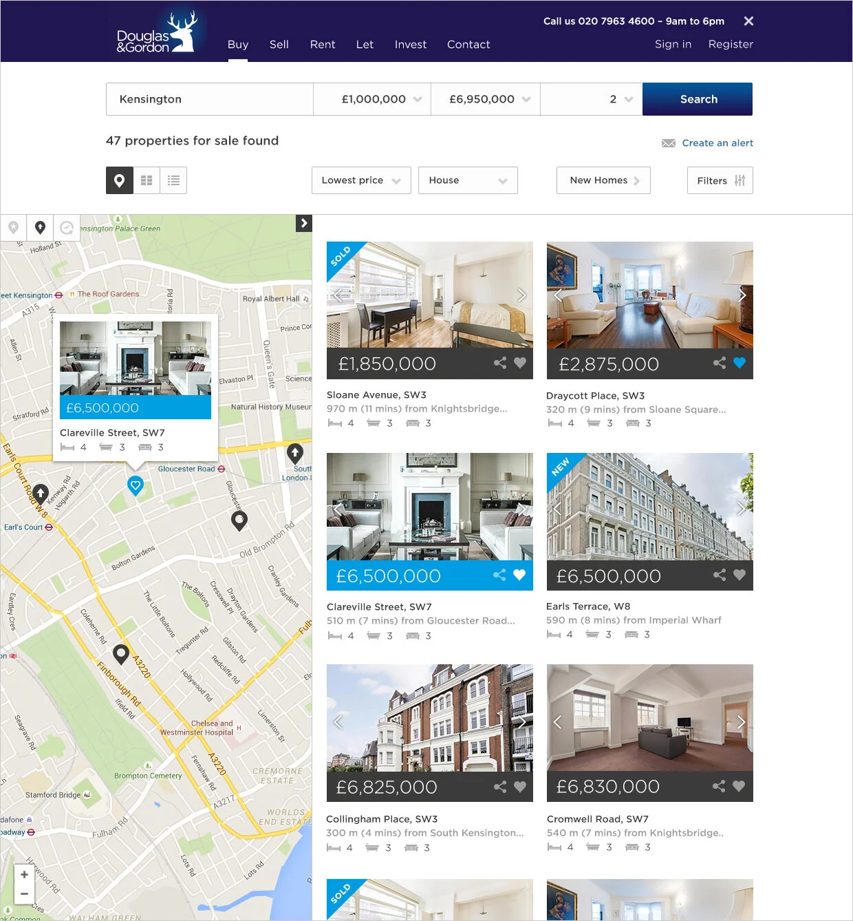
Task: Open the map popup photo for Clareville Street
Action: tap(136, 358)
